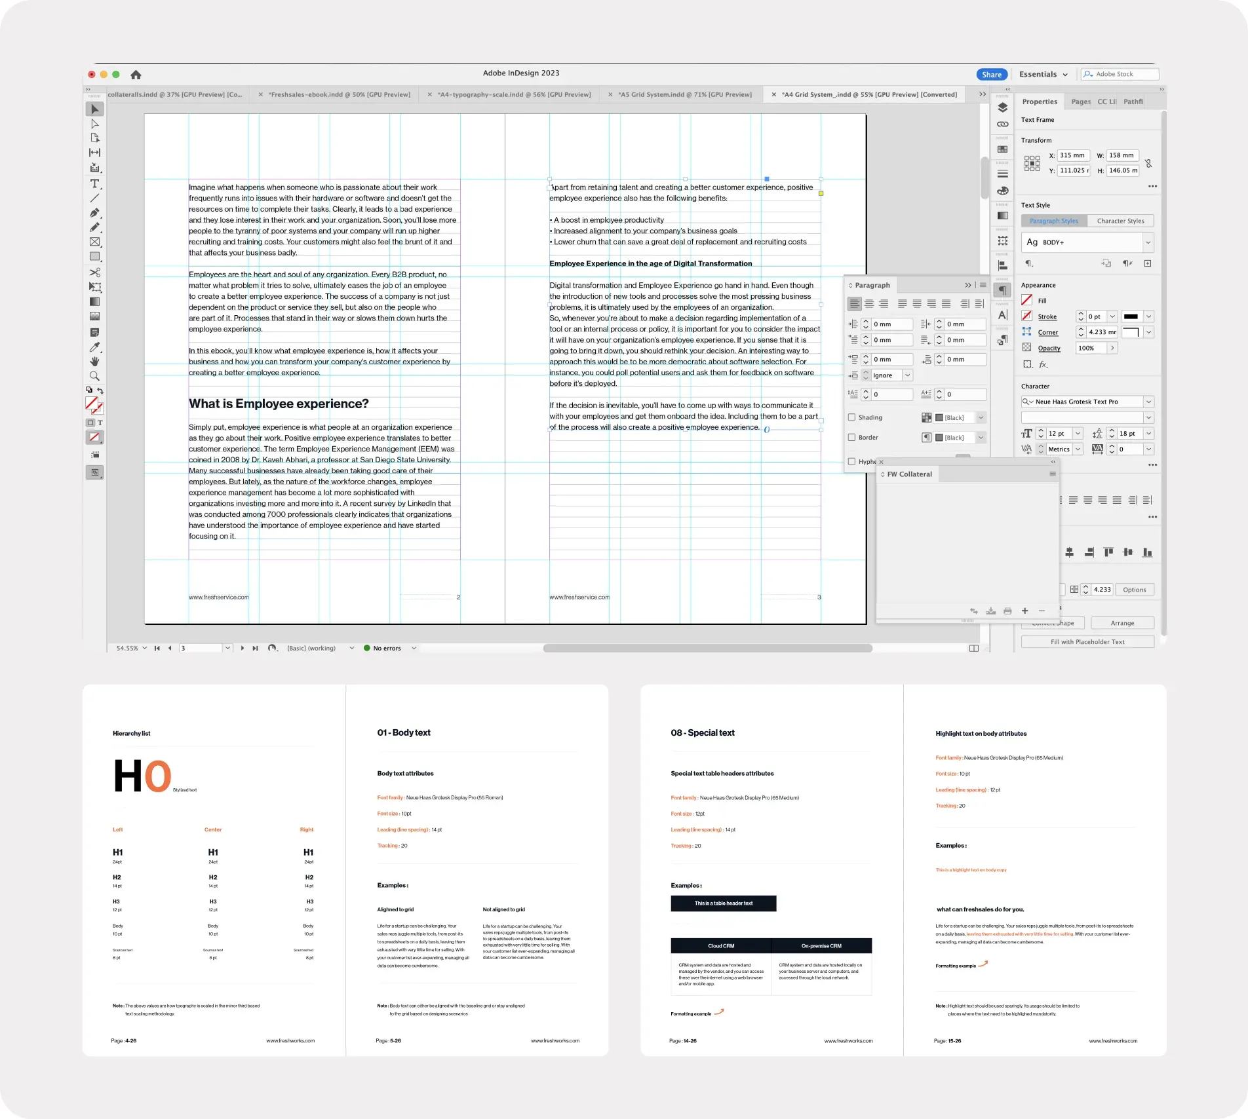Select the Pencil tool
Screen dimensions: 1248x1119
94,227
